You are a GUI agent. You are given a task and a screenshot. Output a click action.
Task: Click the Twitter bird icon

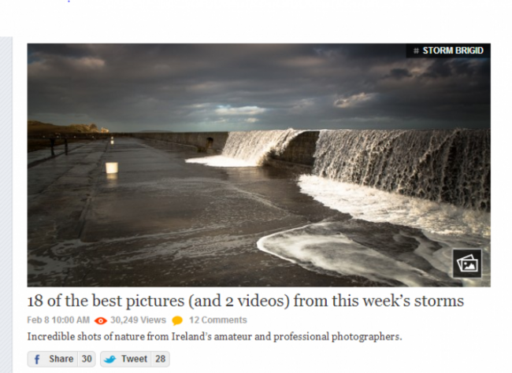click(109, 360)
